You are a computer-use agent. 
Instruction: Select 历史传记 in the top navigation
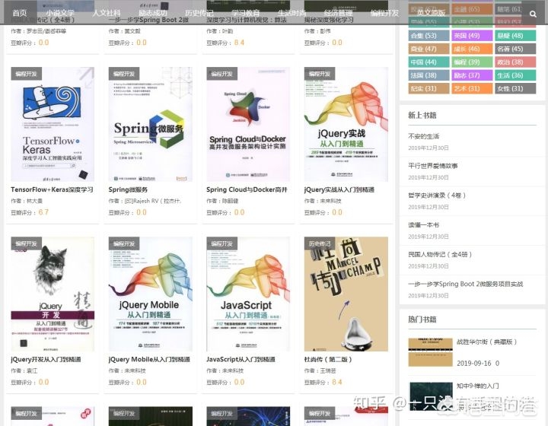(199, 13)
